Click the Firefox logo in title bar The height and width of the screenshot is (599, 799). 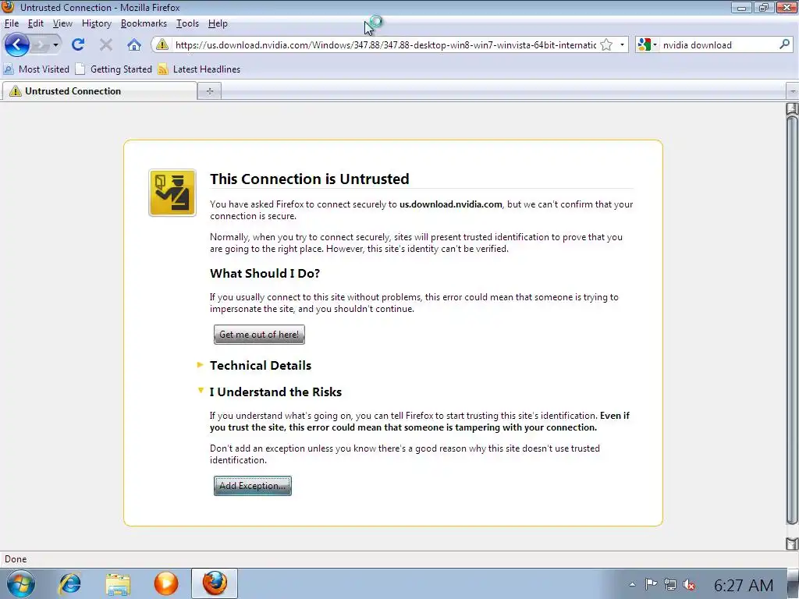8,7
